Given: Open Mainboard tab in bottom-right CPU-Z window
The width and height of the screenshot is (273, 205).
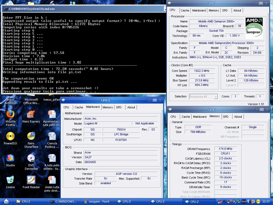Looking at the screenshot, I should pos(200,117).
